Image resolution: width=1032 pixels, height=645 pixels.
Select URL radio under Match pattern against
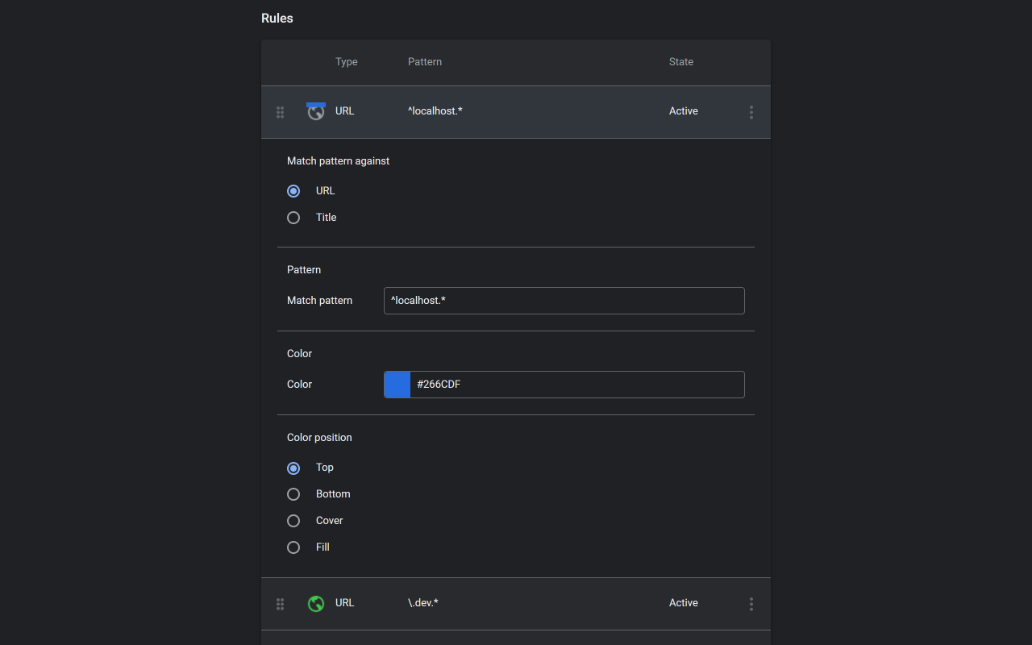(x=293, y=191)
